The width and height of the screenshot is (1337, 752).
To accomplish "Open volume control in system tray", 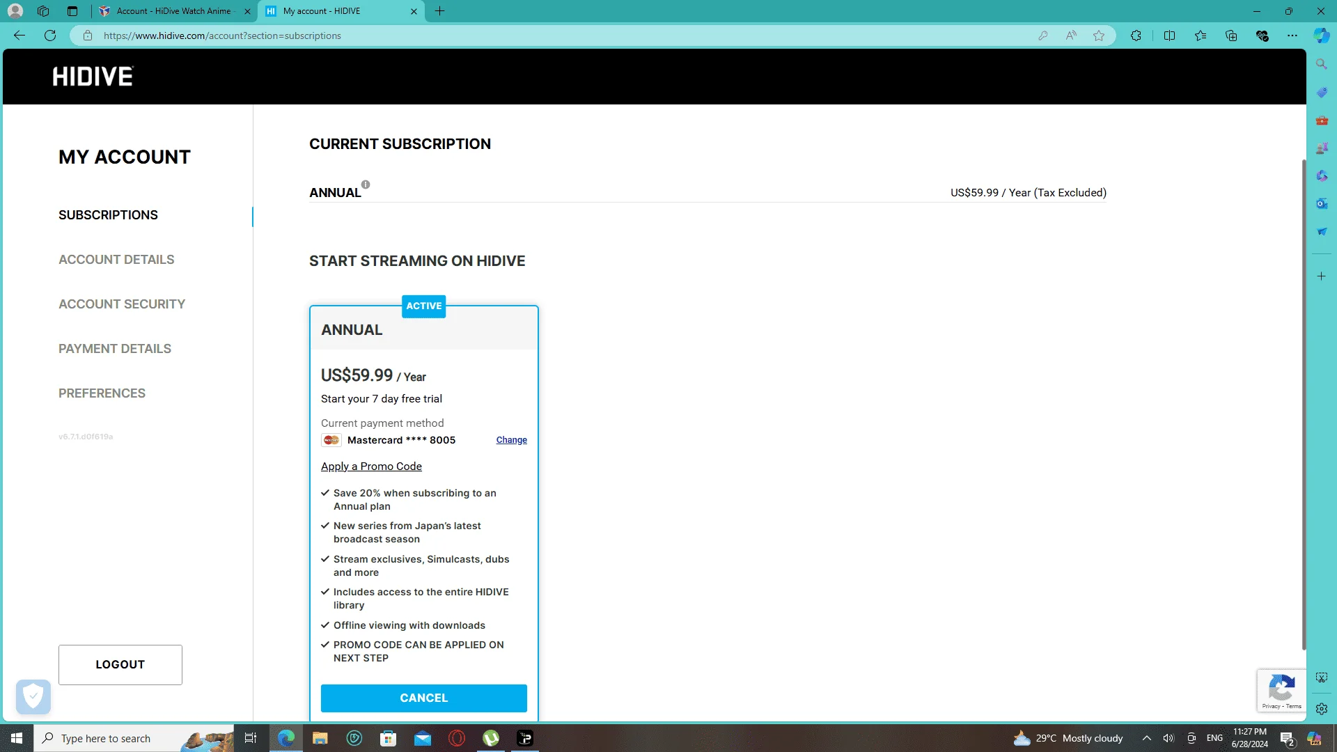I will click(x=1168, y=738).
